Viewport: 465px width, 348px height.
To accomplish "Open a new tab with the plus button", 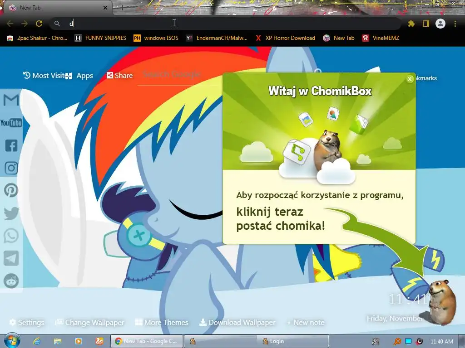I will [x=123, y=8].
